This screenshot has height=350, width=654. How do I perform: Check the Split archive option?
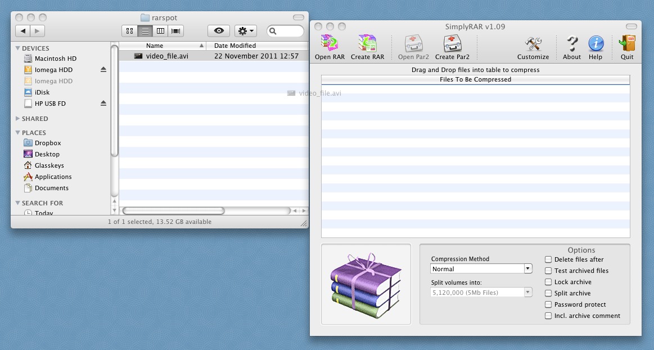548,293
